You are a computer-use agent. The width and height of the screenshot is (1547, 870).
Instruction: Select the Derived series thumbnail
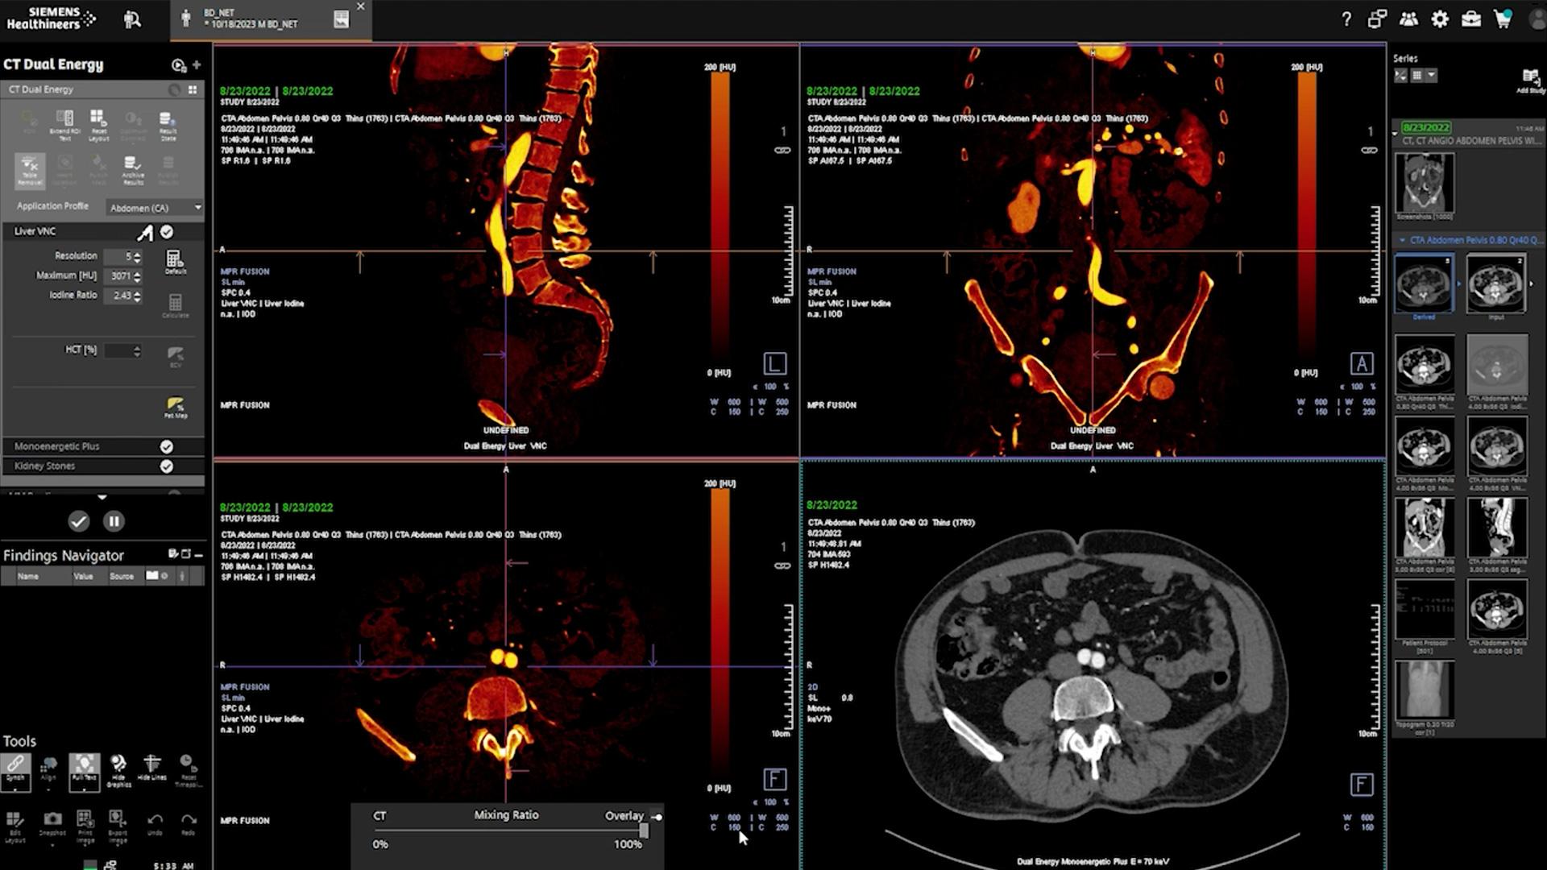(1425, 284)
